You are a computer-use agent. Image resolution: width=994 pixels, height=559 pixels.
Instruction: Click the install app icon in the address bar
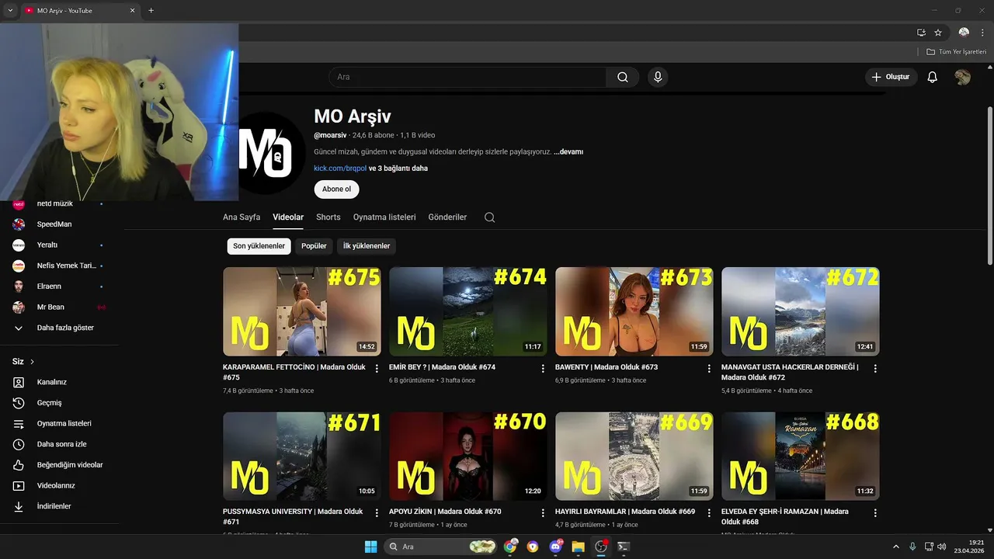point(921,33)
